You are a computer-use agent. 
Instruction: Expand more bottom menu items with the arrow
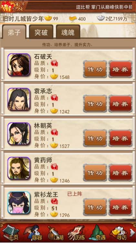pos(132,233)
